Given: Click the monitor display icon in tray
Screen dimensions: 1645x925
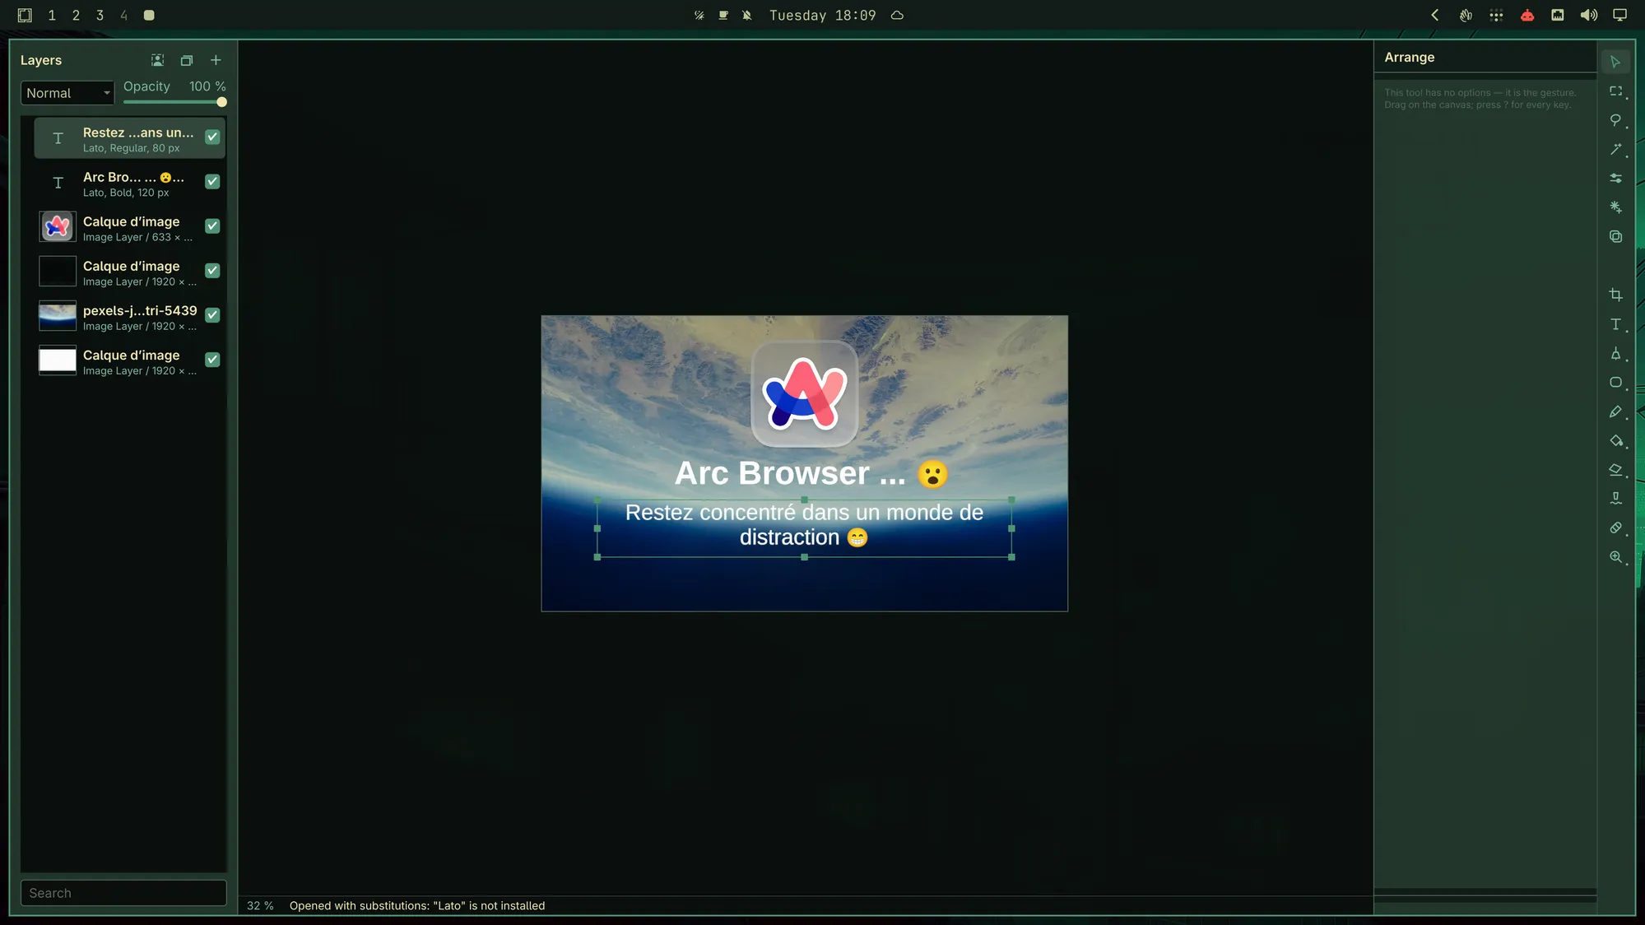Looking at the screenshot, I should tap(1619, 15).
